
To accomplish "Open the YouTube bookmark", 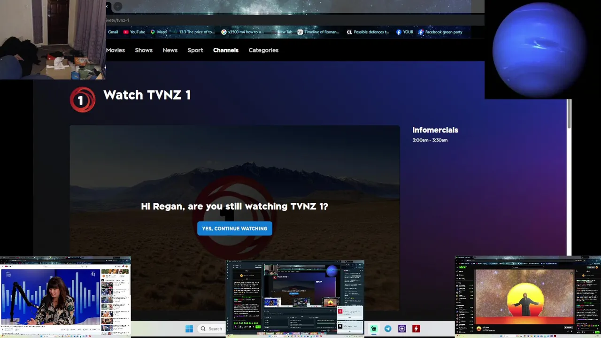I will pyautogui.click(x=134, y=32).
